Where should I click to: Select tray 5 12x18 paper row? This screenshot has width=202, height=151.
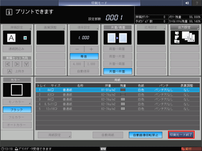[118, 109]
